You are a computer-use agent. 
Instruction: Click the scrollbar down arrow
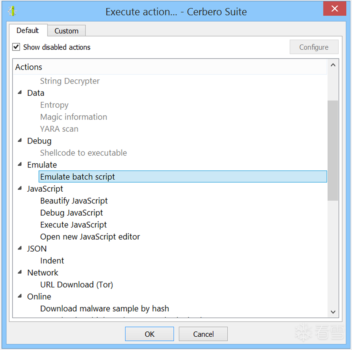[333, 312]
